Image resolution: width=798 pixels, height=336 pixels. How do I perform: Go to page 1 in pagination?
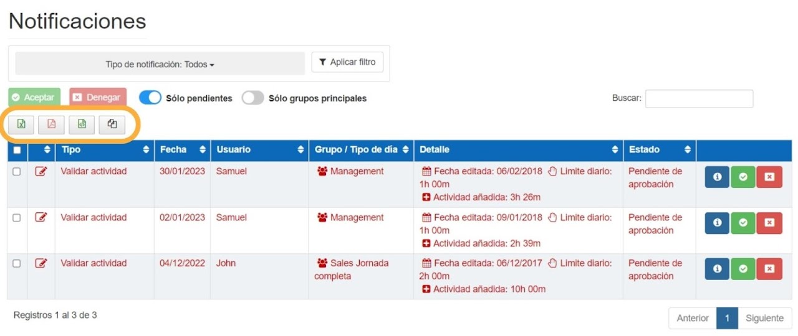click(727, 318)
